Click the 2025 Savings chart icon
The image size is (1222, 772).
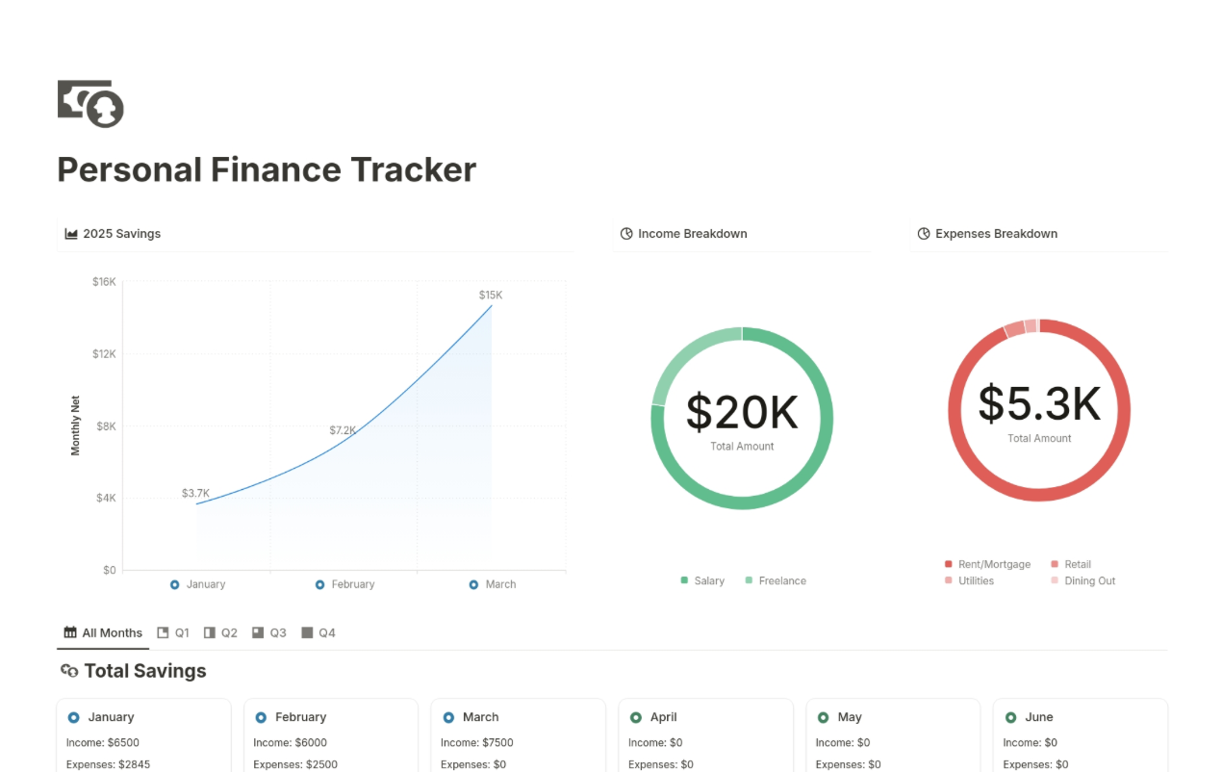click(71, 234)
